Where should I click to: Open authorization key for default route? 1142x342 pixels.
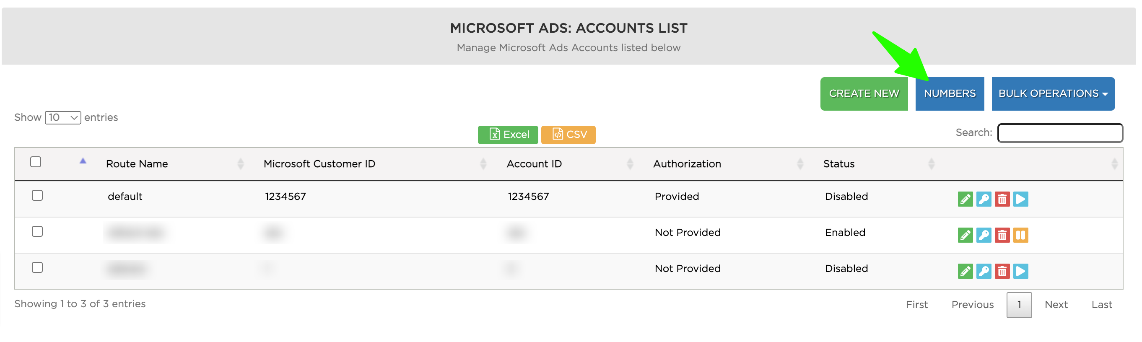tap(983, 199)
